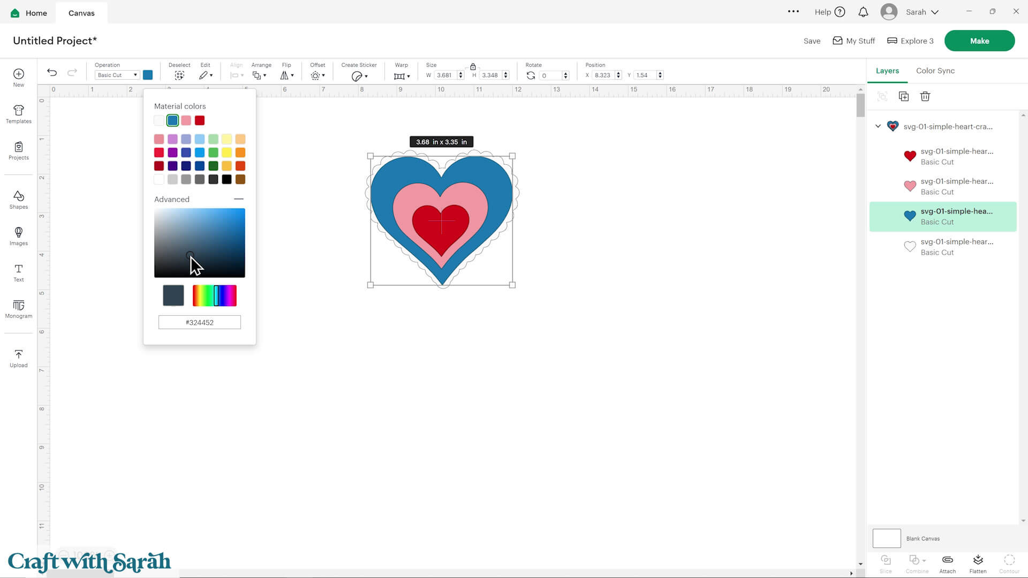Click the green Make button
Image resolution: width=1028 pixels, height=578 pixels.
click(979, 41)
